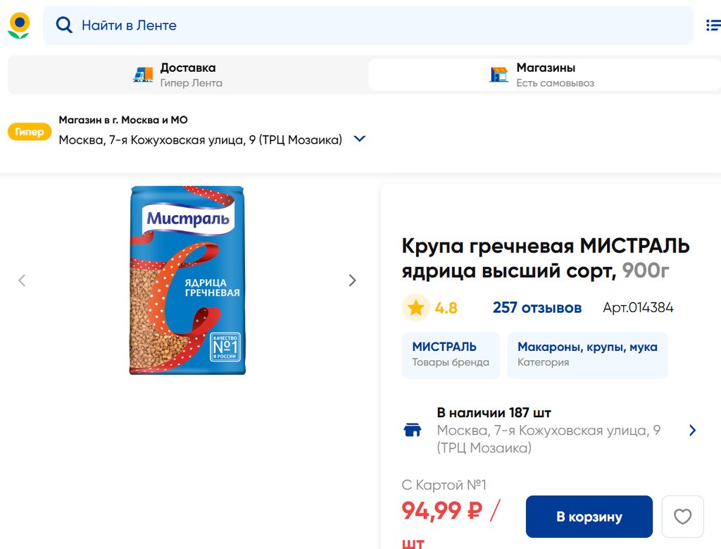Open Макароны, крупы, мука category
This screenshot has width=721, height=549.
tap(587, 354)
